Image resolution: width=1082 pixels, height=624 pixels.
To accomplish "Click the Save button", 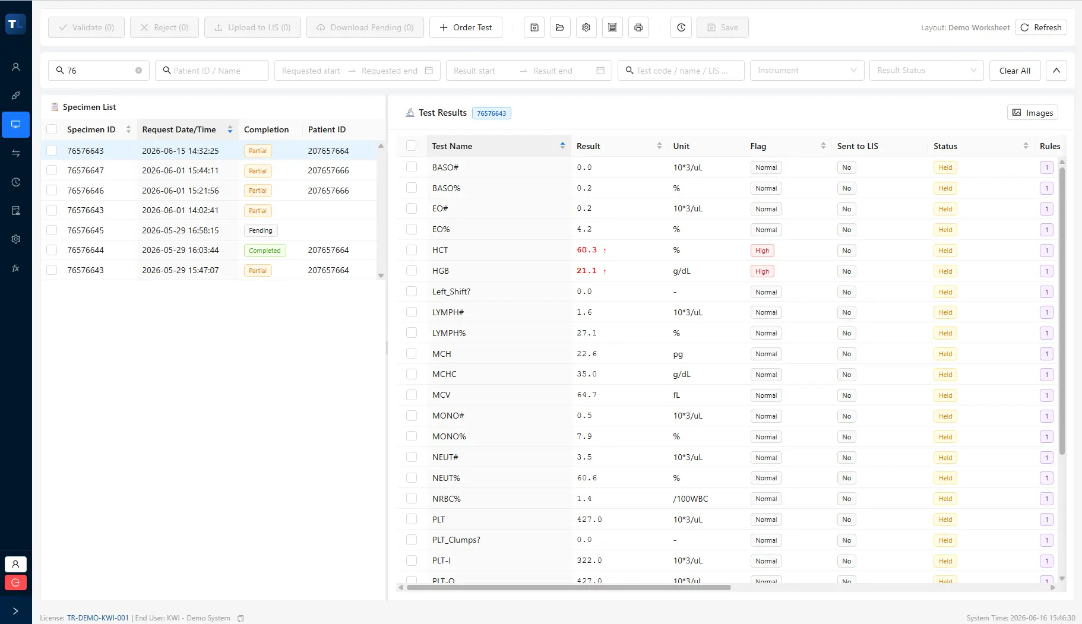I will pyautogui.click(x=722, y=27).
